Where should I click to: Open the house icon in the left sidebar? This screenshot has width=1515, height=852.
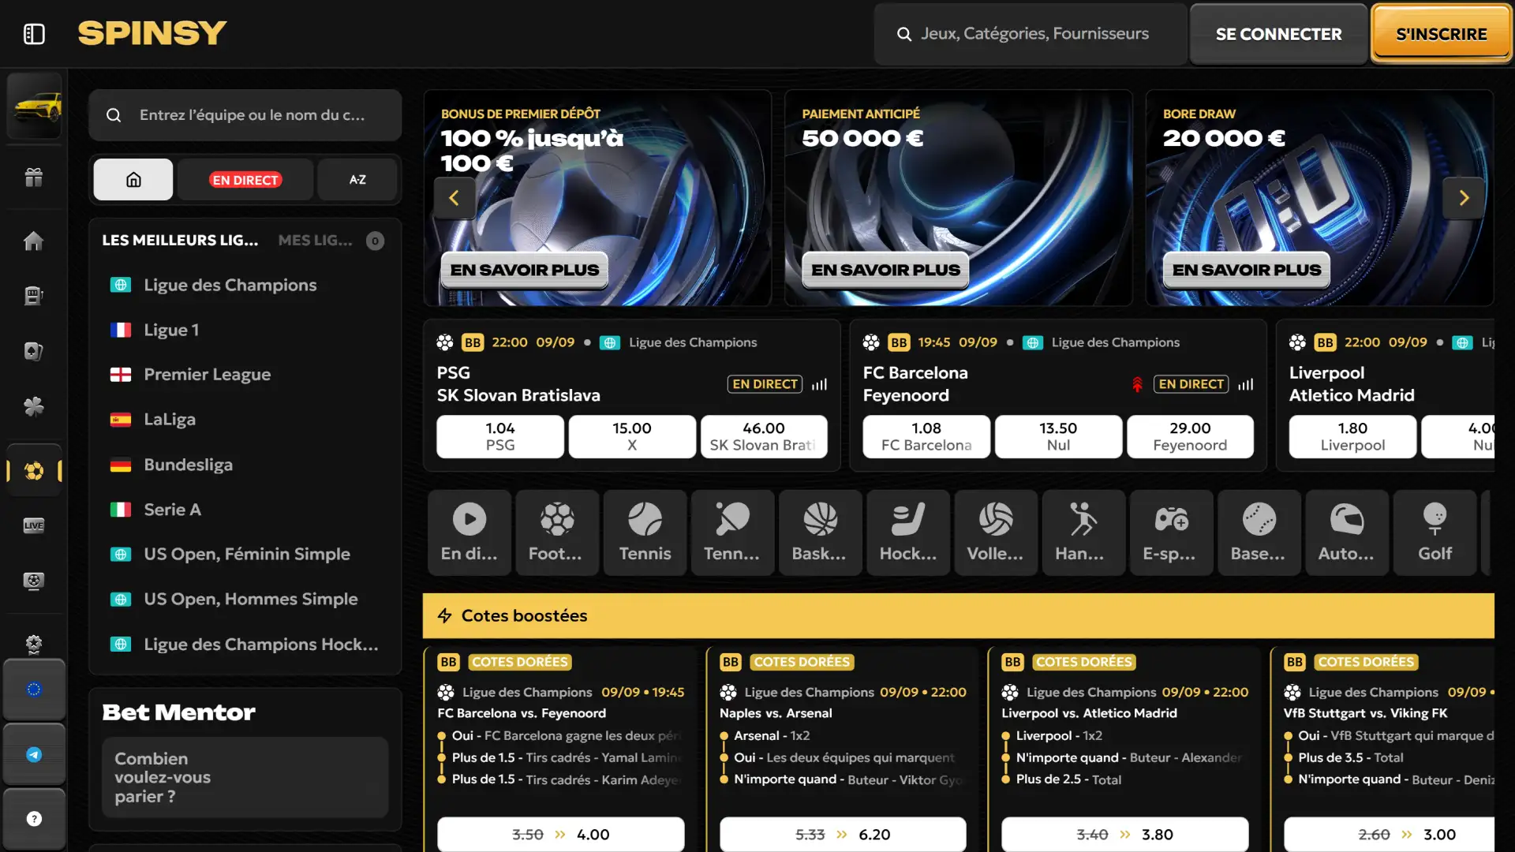(x=34, y=241)
